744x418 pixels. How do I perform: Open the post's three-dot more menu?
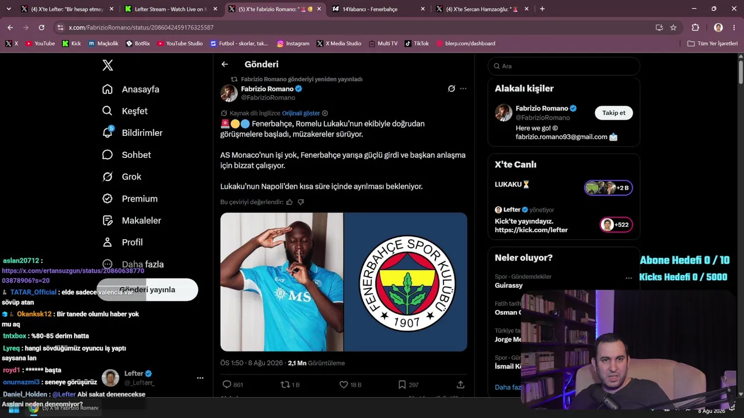(x=463, y=89)
